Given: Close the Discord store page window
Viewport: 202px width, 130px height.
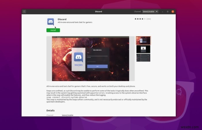Looking at the screenshot, I should (x=173, y=11).
